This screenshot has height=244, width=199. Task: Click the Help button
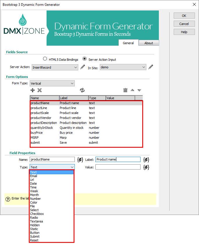184,32
